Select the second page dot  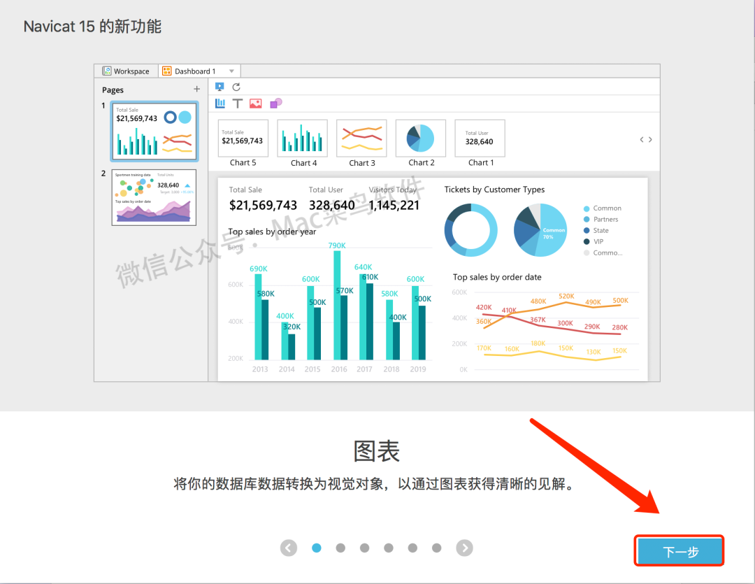tap(340, 548)
